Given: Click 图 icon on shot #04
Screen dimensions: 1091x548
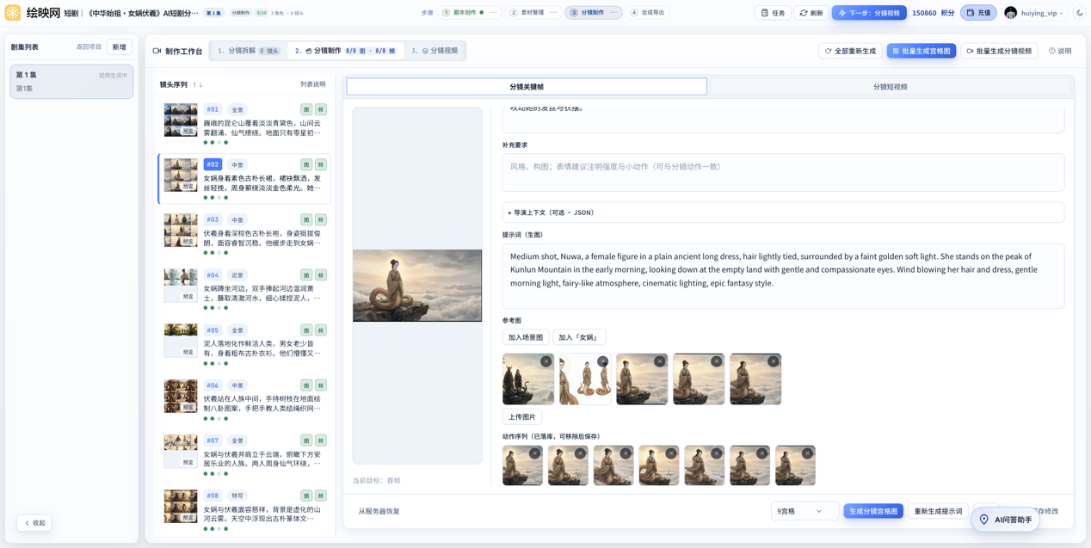Looking at the screenshot, I should 306,275.
